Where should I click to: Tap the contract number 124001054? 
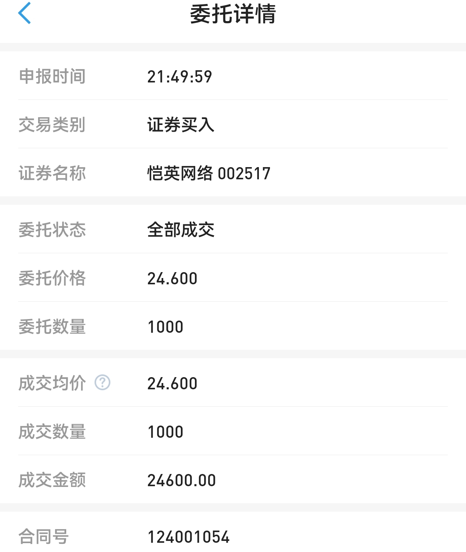pyautogui.click(x=189, y=537)
